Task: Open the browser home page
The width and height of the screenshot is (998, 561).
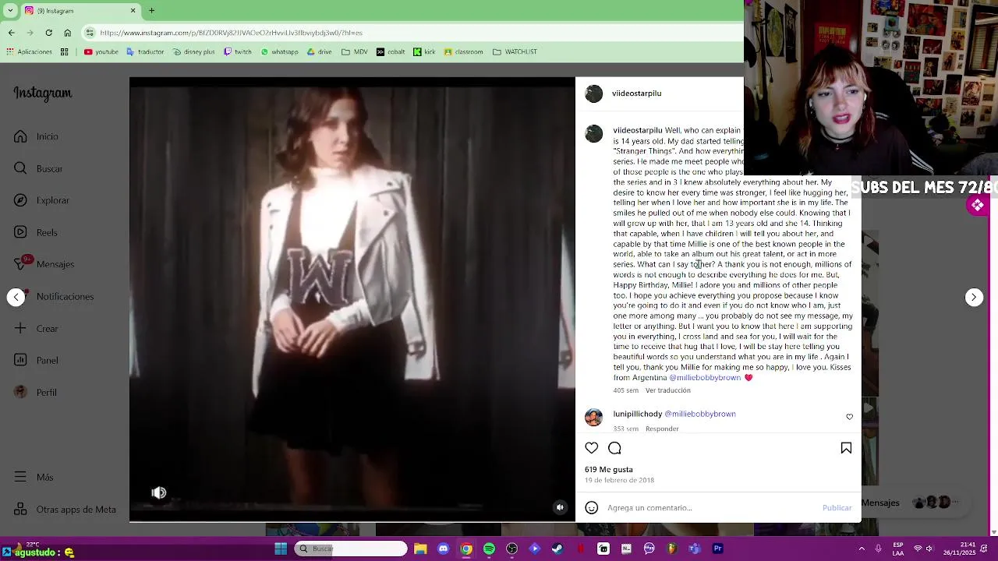Action: click(x=68, y=33)
